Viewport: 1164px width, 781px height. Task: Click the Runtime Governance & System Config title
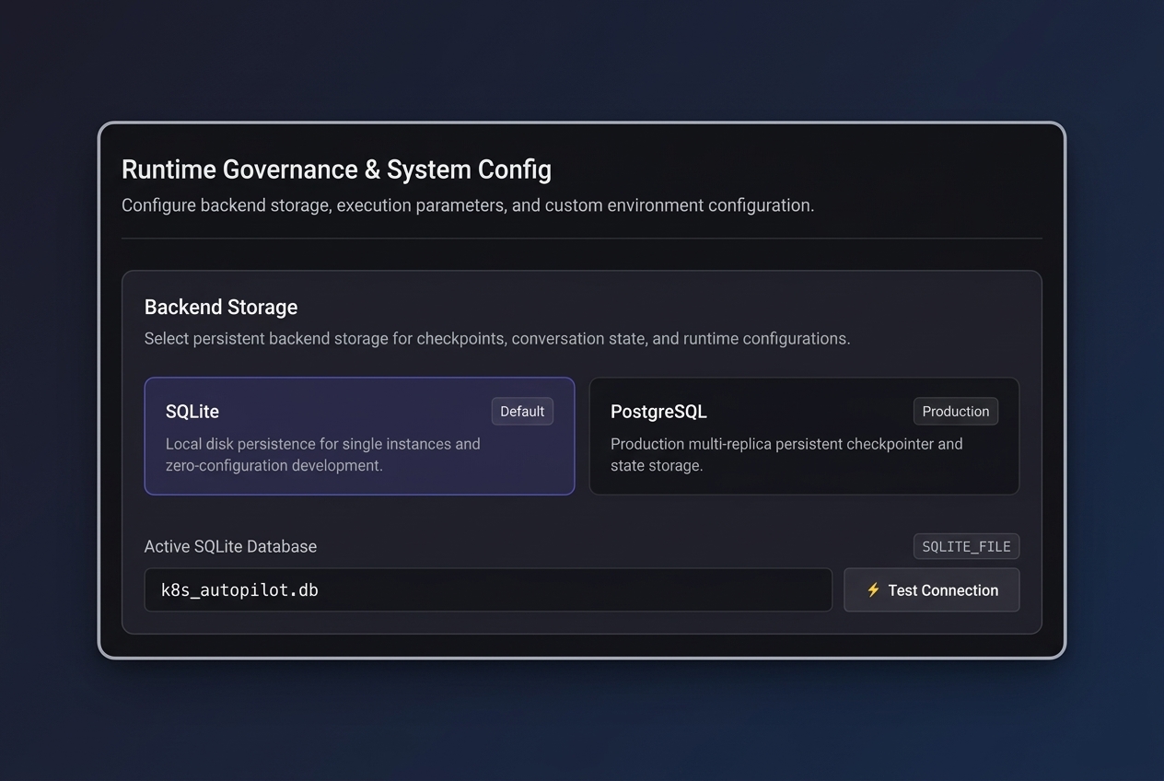pyautogui.click(x=336, y=169)
